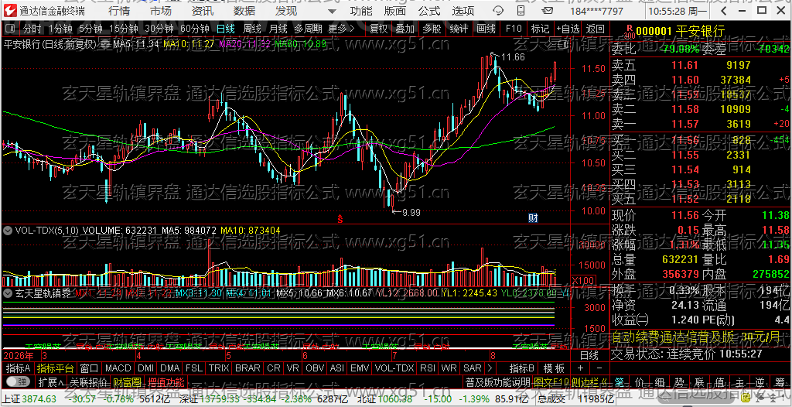Click the 标记 mark button
This screenshot has width=792, height=407.
tap(540, 29)
